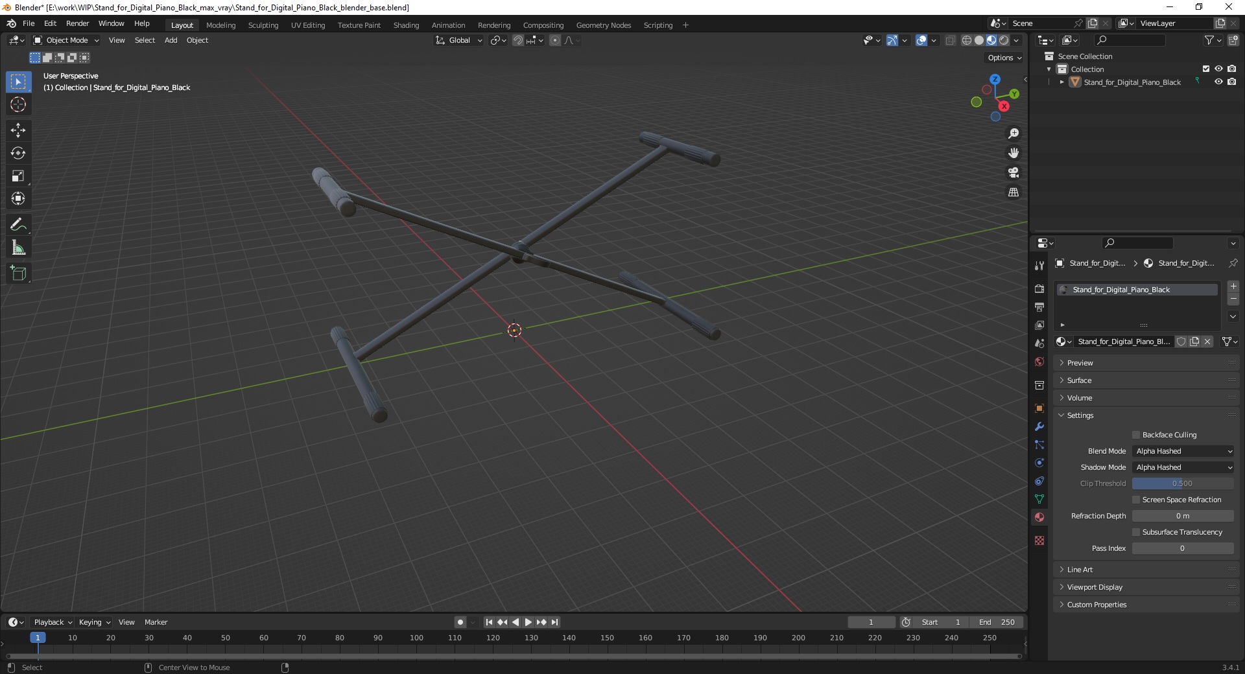Viewport: 1245px width, 674px height.
Task: Switch to the Shading workspace tab
Action: coord(406,25)
